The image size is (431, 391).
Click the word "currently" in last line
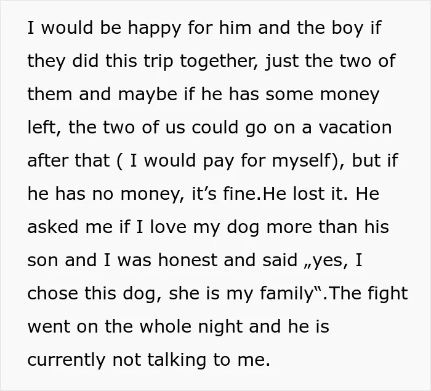tap(66, 360)
